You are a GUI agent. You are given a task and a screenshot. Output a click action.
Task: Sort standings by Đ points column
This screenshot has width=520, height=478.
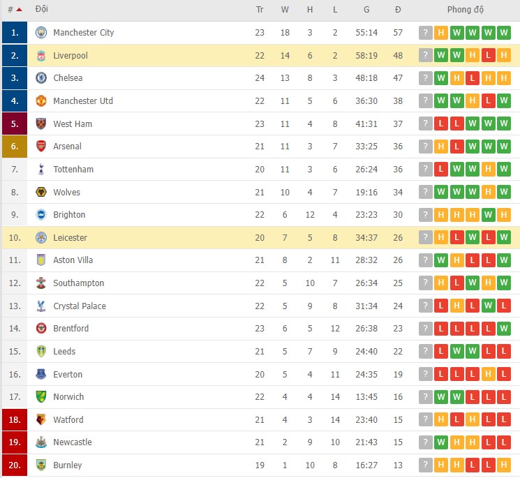(x=398, y=10)
